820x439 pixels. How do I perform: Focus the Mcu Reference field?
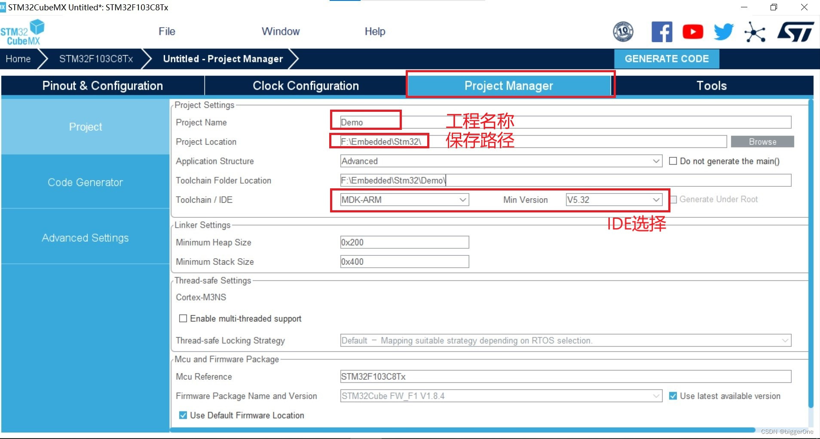tap(566, 376)
